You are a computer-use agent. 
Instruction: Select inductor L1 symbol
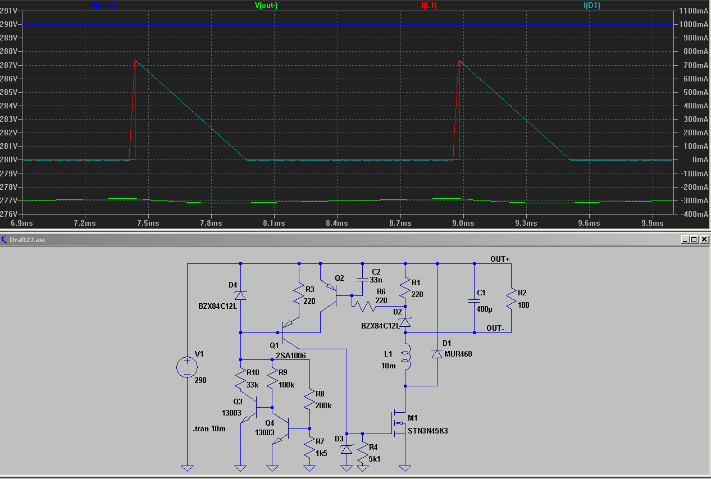click(405, 357)
